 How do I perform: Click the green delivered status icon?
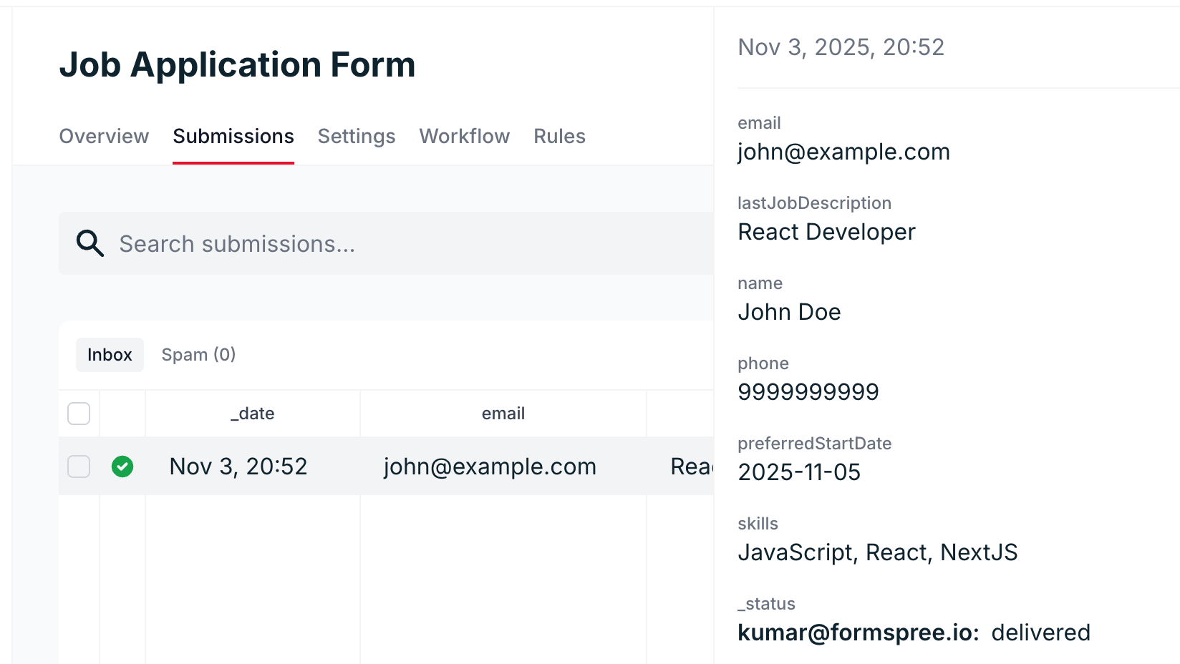[x=122, y=467]
